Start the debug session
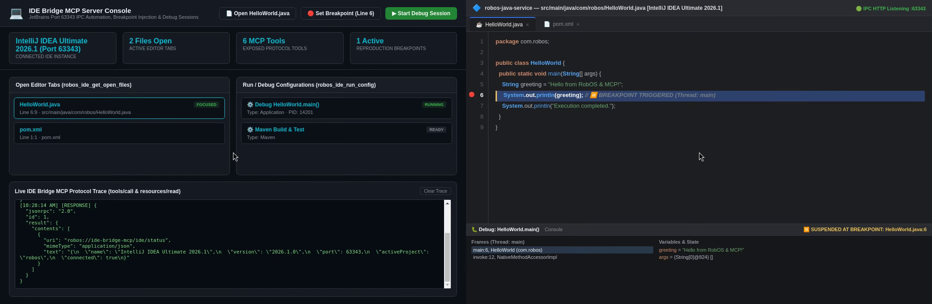The height and width of the screenshot is (304, 932). tap(421, 13)
